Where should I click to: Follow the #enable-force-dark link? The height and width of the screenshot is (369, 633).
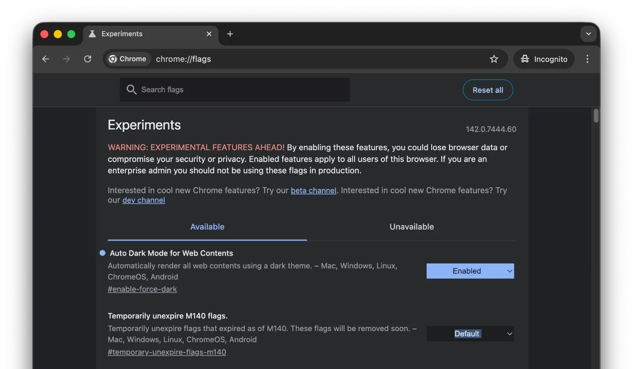[x=142, y=289]
